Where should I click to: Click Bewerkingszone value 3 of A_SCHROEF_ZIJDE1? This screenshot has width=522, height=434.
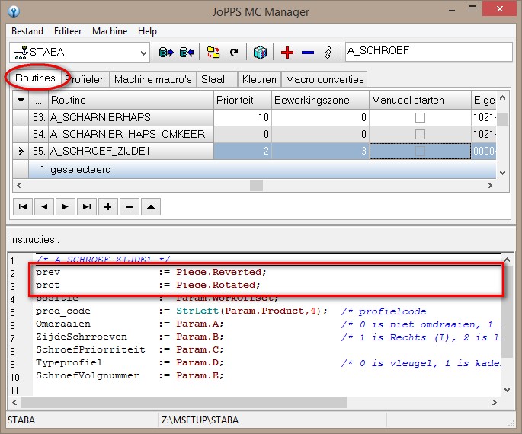point(320,151)
